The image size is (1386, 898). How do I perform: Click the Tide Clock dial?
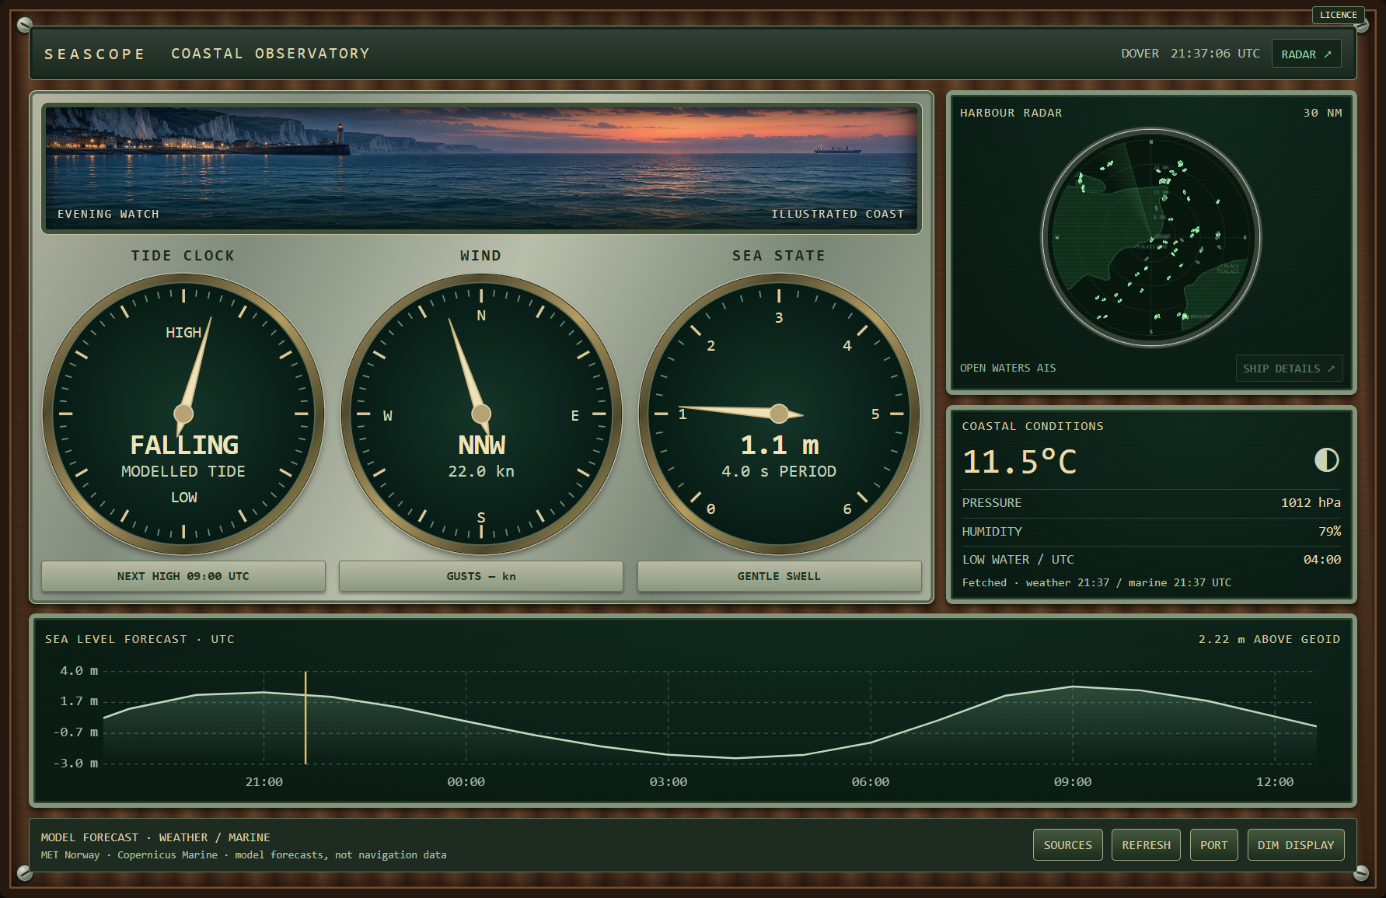tap(183, 414)
